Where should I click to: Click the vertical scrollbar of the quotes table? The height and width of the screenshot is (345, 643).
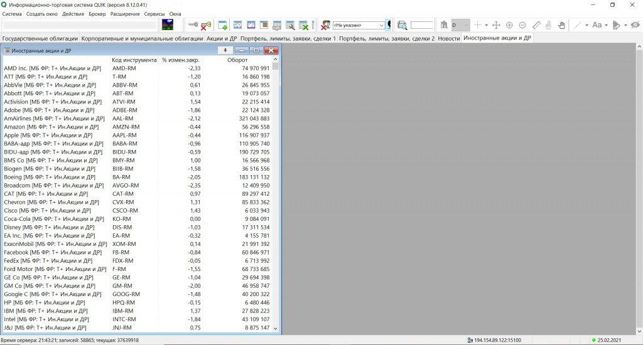[276, 188]
